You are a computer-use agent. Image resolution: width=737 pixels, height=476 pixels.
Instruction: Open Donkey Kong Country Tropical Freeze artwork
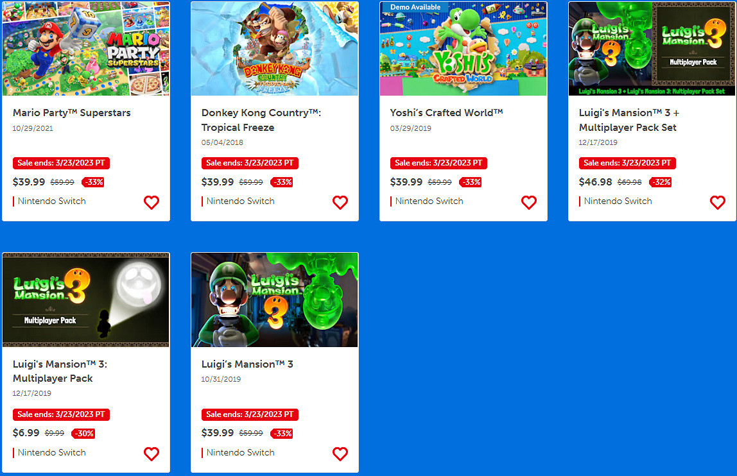pos(275,48)
